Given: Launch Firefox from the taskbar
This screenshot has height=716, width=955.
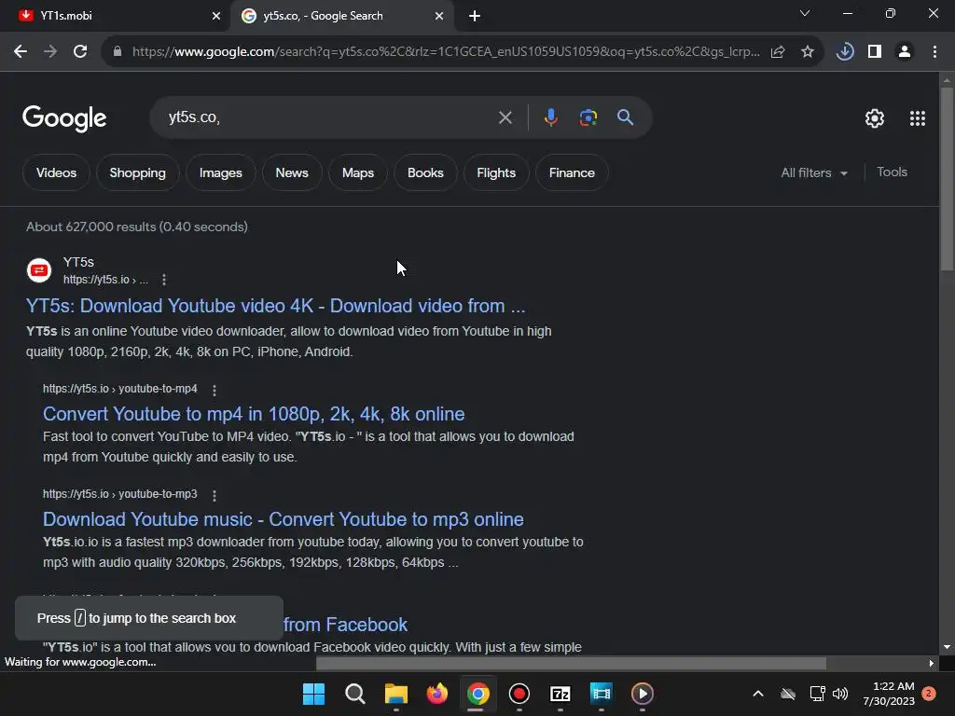Looking at the screenshot, I should pos(437,694).
